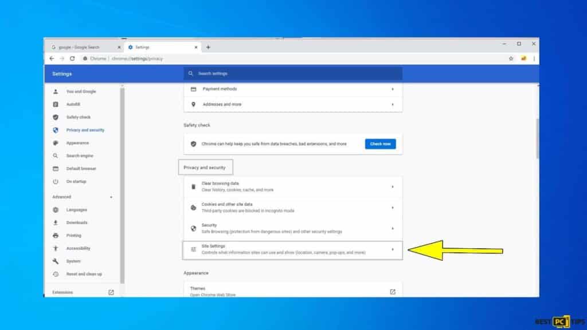Expand Addresses and more row
587x330 pixels.
[293, 105]
